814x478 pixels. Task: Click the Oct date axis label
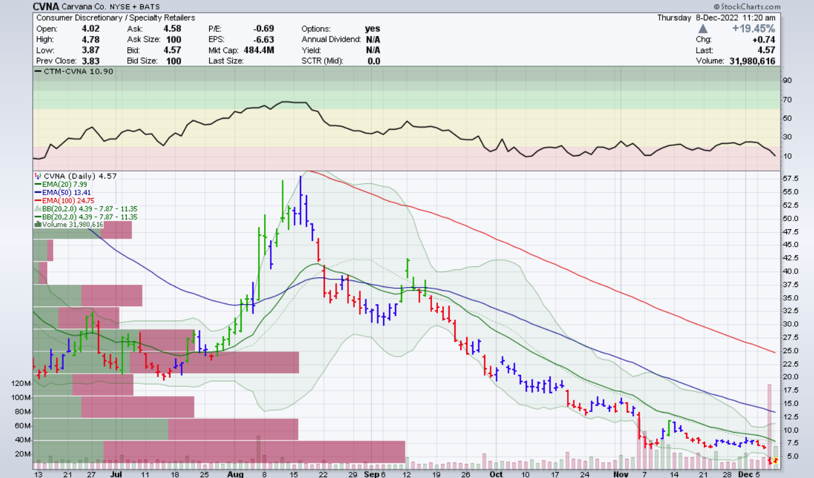tap(496, 473)
